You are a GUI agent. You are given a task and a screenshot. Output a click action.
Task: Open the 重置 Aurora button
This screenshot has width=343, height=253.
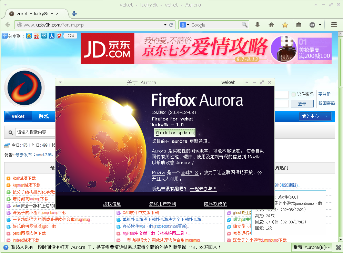312,247
